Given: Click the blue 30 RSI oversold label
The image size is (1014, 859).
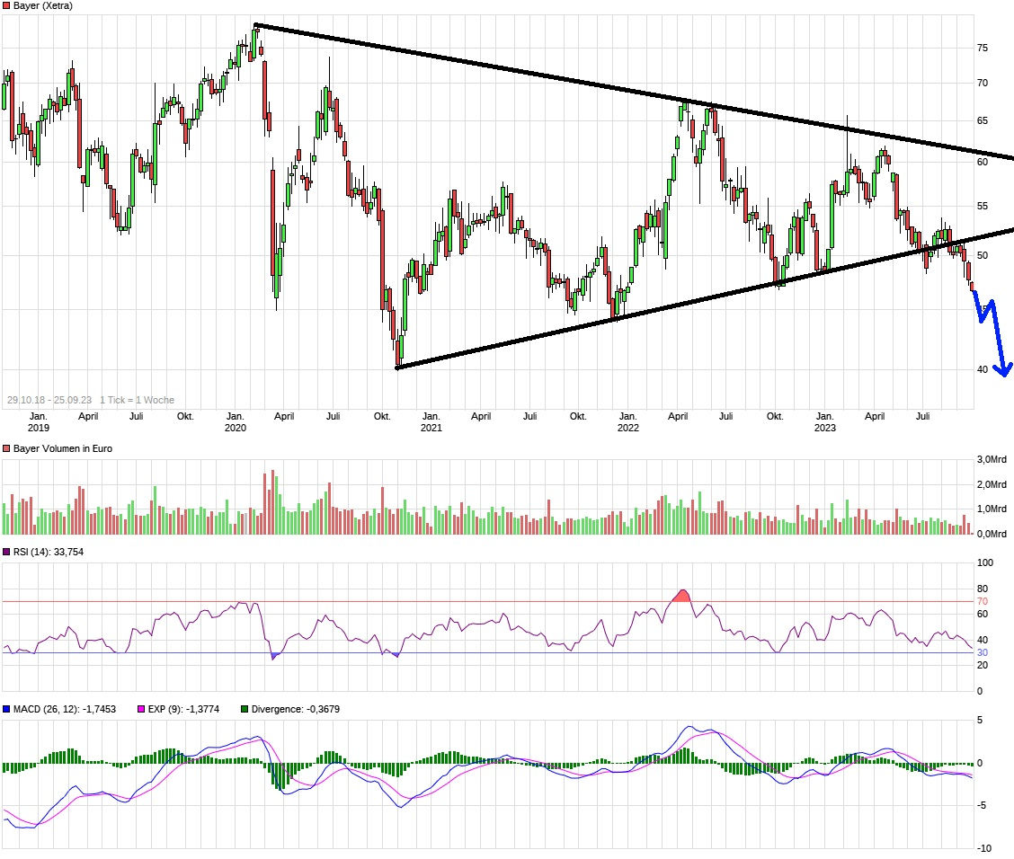Looking at the screenshot, I should point(983,653).
